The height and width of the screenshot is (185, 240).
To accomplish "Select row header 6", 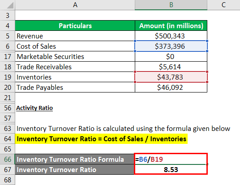I will 8,46.
